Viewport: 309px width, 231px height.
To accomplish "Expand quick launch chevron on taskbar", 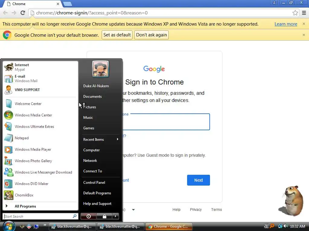I will click(45, 225).
